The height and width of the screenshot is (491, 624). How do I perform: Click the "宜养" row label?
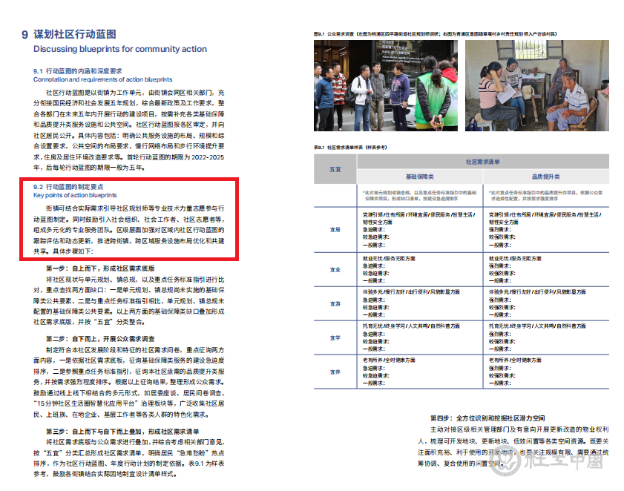click(x=335, y=372)
